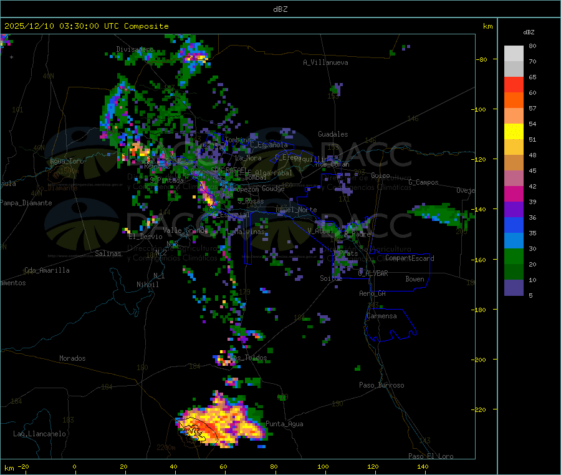Click the La_Nora location label
561x475 pixels.
(248, 158)
